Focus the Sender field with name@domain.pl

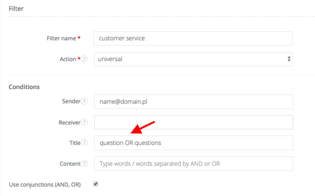click(193, 101)
